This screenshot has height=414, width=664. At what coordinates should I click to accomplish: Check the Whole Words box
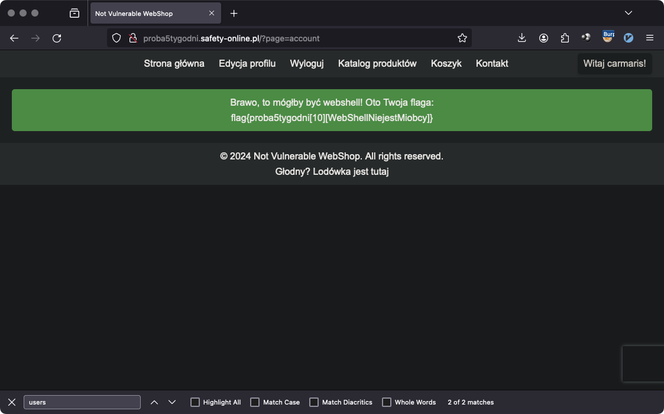tap(387, 402)
